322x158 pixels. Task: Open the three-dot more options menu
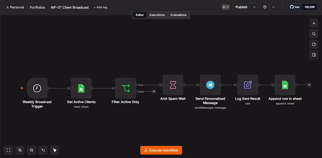[x=273, y=7]
